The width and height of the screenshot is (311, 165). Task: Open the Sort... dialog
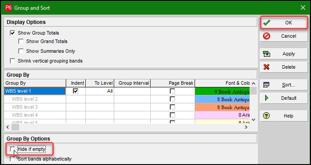point(283,85)
